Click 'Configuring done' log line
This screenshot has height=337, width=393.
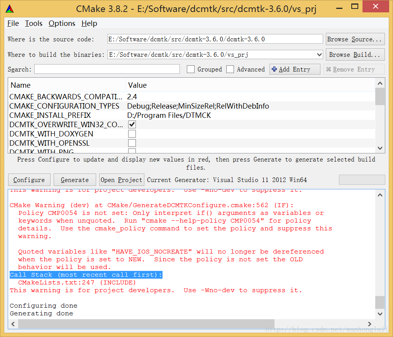[x=44, y=306]
